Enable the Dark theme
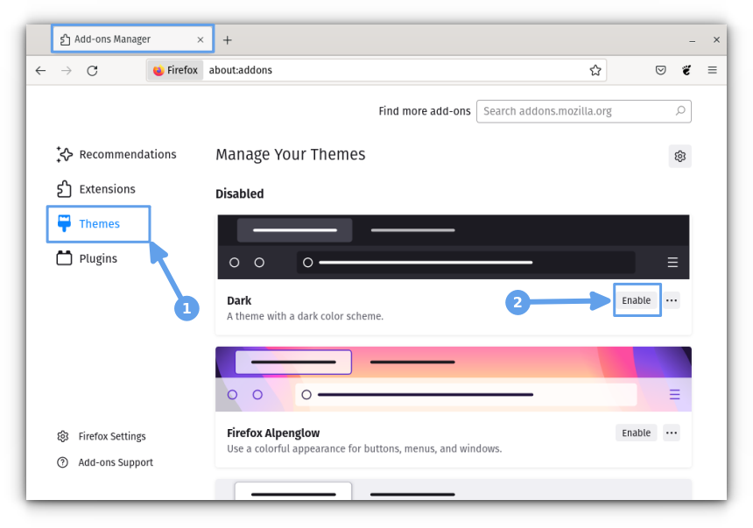Screen dimensions: 753x528 coord(636,300)
